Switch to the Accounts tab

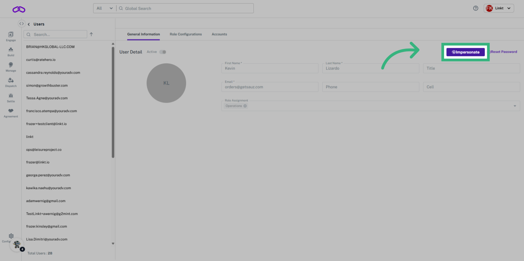click(219, 34)
